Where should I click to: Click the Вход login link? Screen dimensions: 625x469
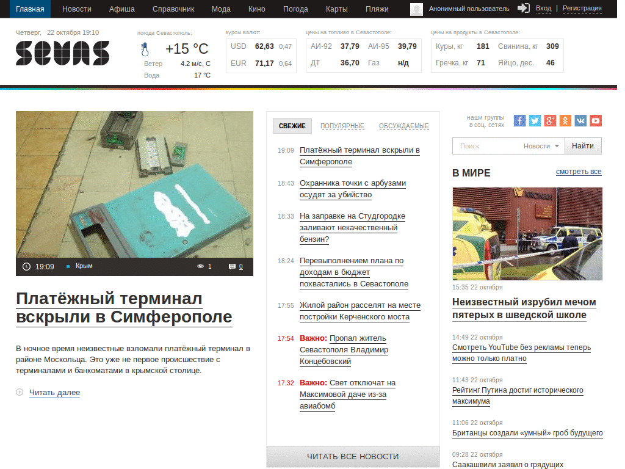click(x=543, y=9)
